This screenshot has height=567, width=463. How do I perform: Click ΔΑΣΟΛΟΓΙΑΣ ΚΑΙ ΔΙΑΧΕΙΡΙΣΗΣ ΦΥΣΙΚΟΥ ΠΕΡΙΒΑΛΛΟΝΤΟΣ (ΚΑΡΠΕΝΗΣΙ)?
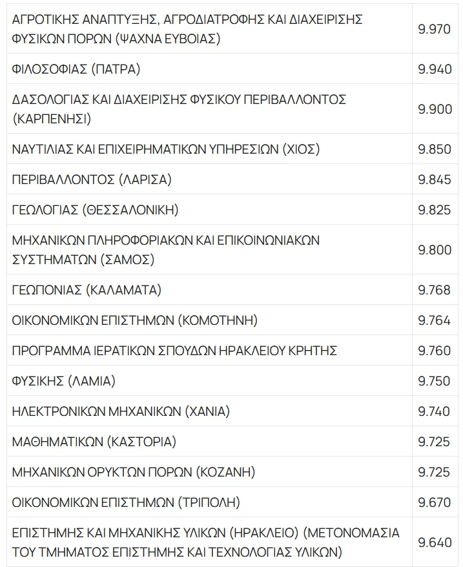pos(180,109)
